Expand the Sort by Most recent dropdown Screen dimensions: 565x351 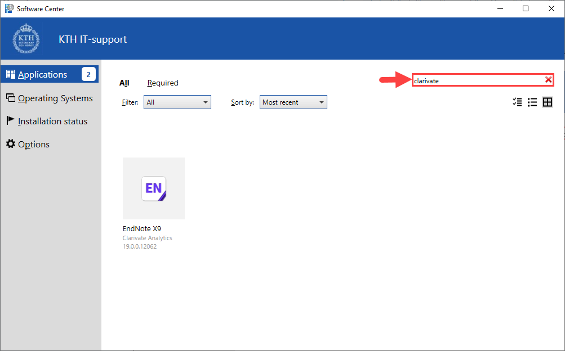tap(293, 102)
